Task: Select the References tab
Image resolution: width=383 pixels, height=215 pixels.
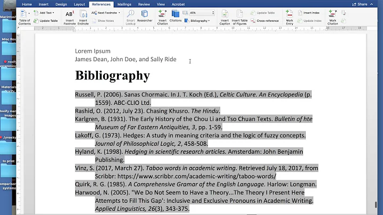Action: coord(101,4)
